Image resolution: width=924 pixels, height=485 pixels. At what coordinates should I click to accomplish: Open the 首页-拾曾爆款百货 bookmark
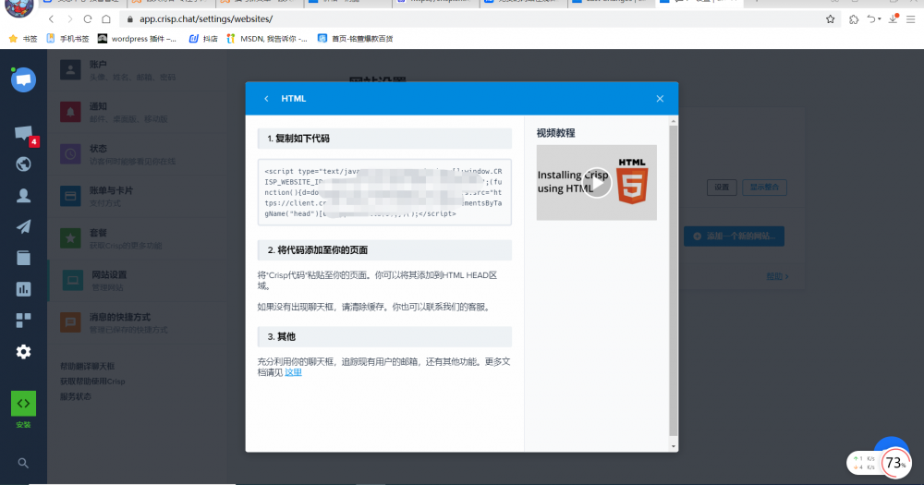coord(356,38)
